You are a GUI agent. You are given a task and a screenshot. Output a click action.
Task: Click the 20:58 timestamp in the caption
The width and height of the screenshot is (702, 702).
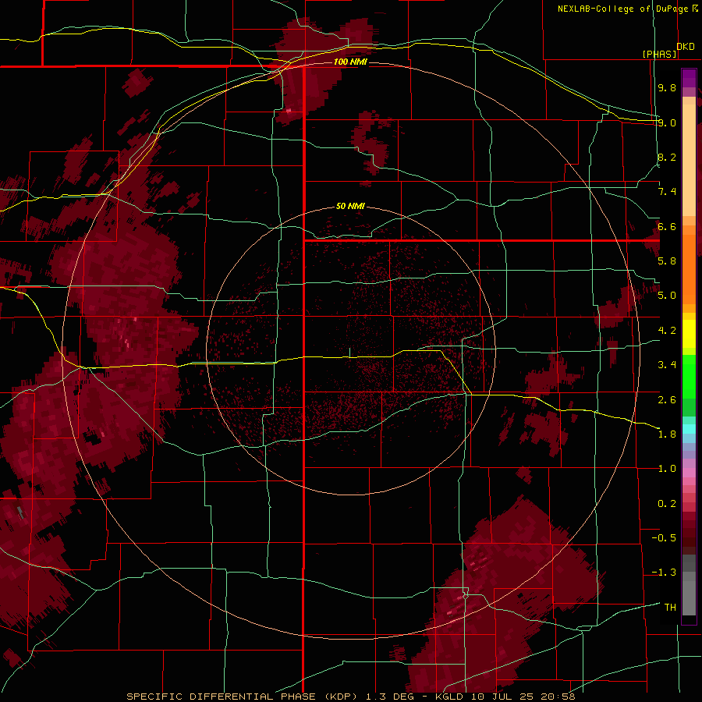560,697
